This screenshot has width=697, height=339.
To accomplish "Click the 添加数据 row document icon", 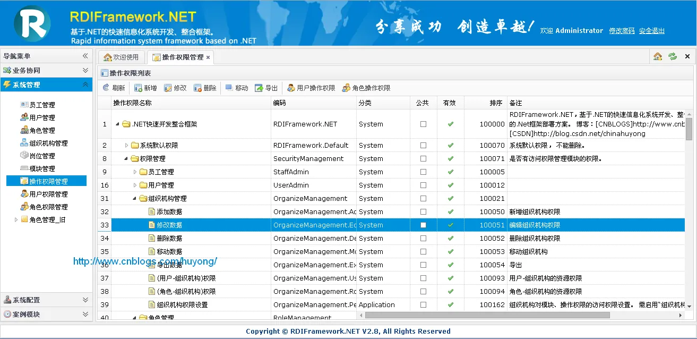I will coord(152,211).
